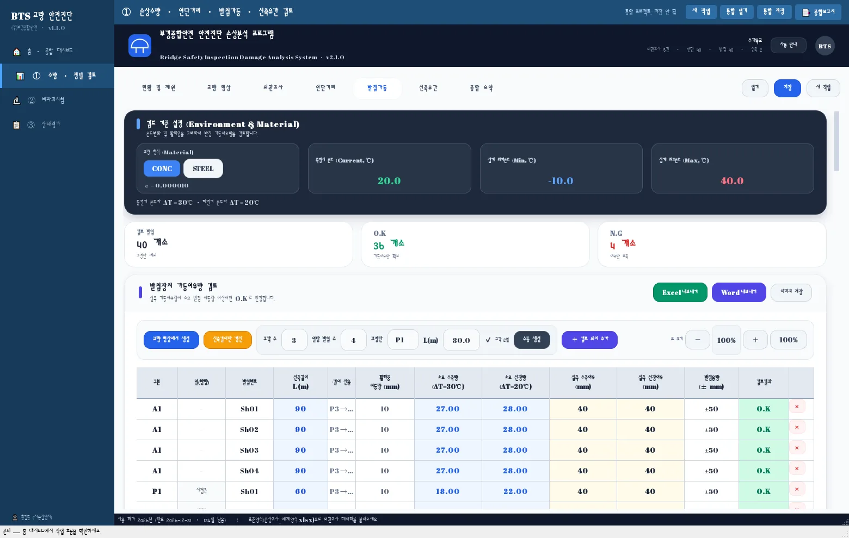Decrease table zoom with minus button
This screenshot has height=538, width=849.
[x=698, y=340]
